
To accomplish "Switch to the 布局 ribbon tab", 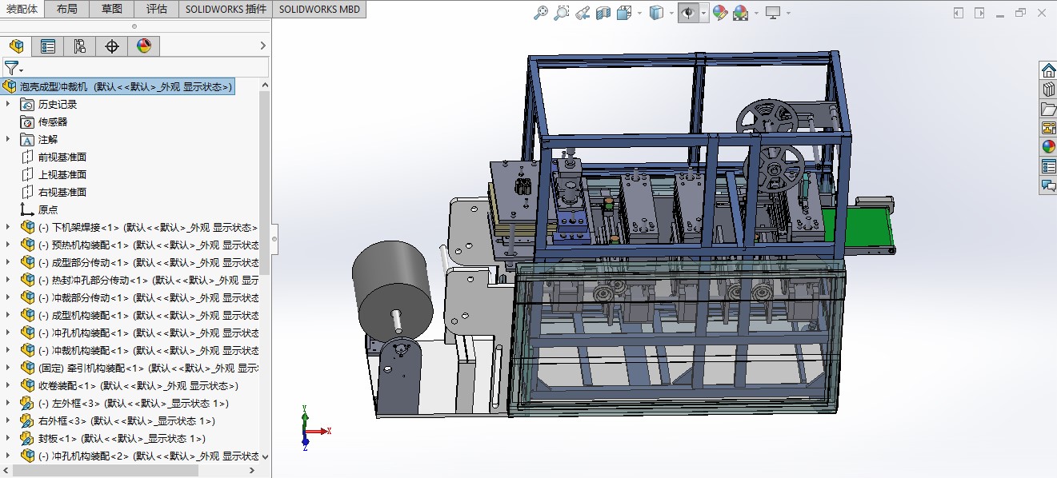I will (x=67, y=9).
